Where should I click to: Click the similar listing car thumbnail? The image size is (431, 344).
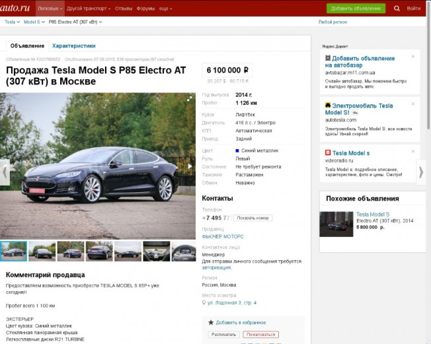(336, 224)
